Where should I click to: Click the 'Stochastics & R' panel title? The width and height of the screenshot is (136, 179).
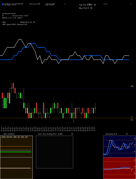(x=111, y=134)
